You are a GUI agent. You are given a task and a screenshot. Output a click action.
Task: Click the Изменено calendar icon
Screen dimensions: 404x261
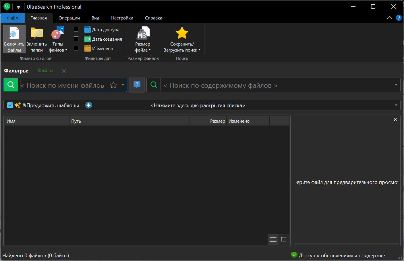pyautogui.click(x=88, y=48)
